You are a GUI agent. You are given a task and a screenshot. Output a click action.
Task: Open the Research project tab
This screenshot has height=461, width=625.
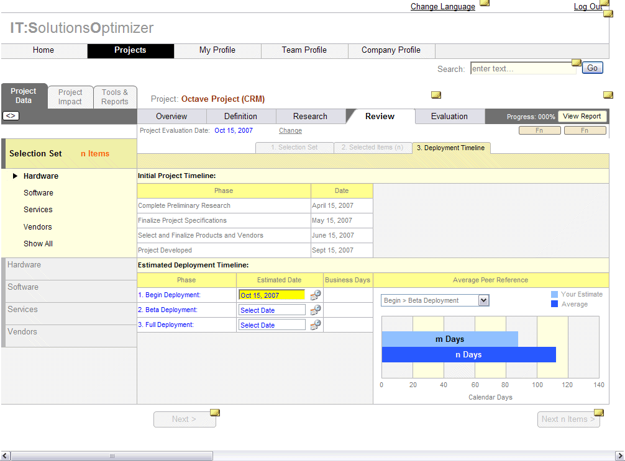point(310,116)
